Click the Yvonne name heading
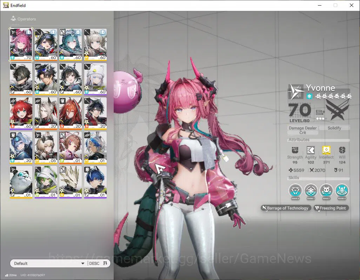360x280 pixels. 320,88
